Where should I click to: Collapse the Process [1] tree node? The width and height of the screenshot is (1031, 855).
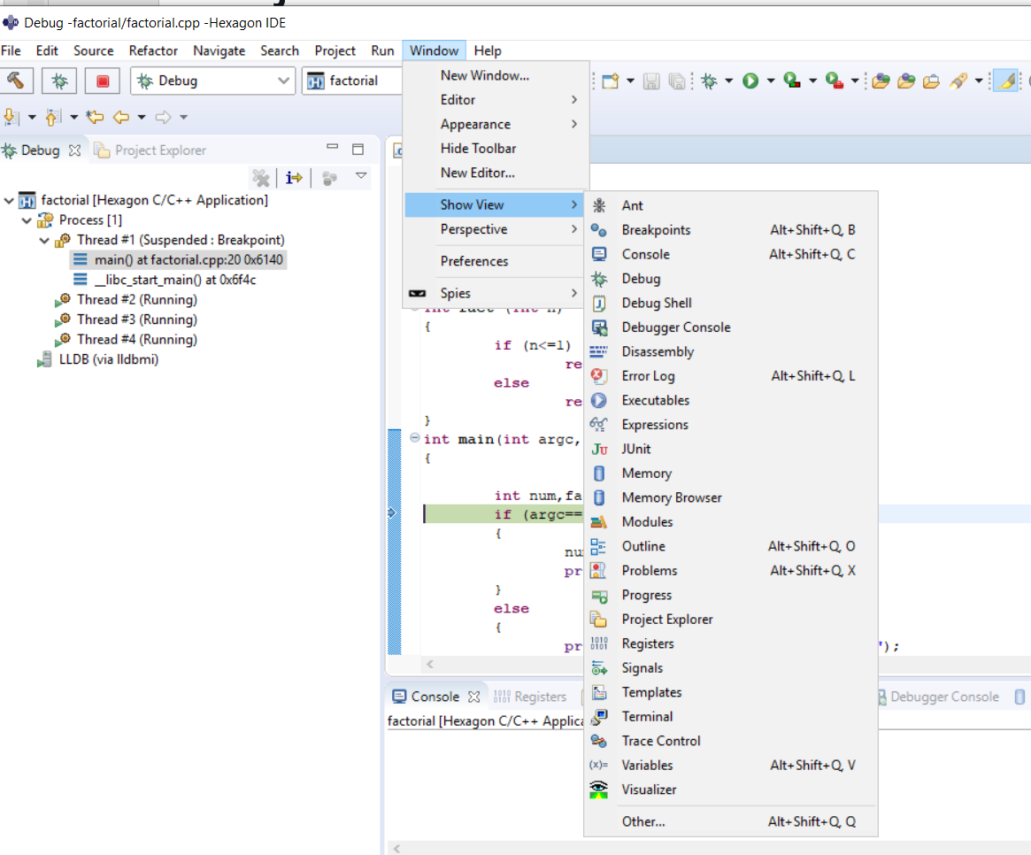(x=27, y=220)
